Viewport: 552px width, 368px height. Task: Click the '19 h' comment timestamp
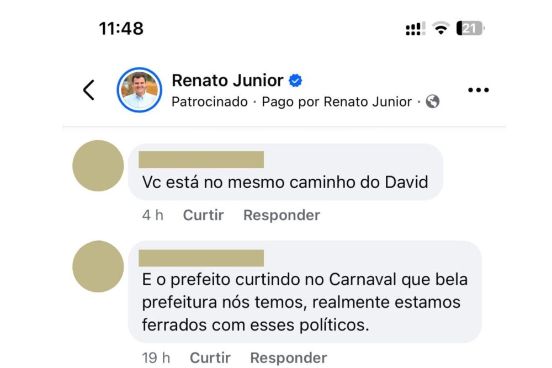156,358
